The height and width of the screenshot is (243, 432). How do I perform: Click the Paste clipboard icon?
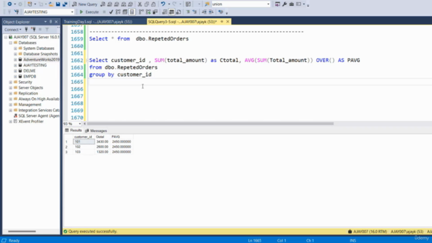coord(153,4)
